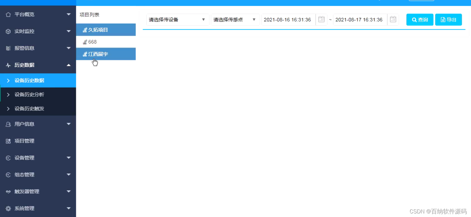Open the 项目管理 menu item

pyautogui.click(x=38, y=141)
